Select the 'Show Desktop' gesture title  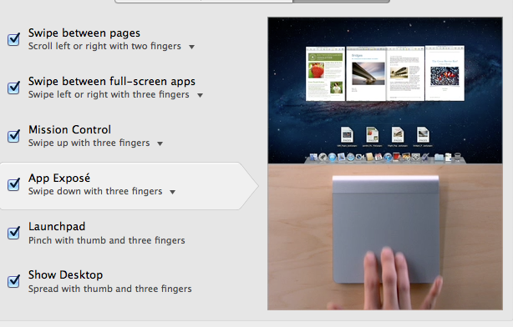click(x=65, y=274)
